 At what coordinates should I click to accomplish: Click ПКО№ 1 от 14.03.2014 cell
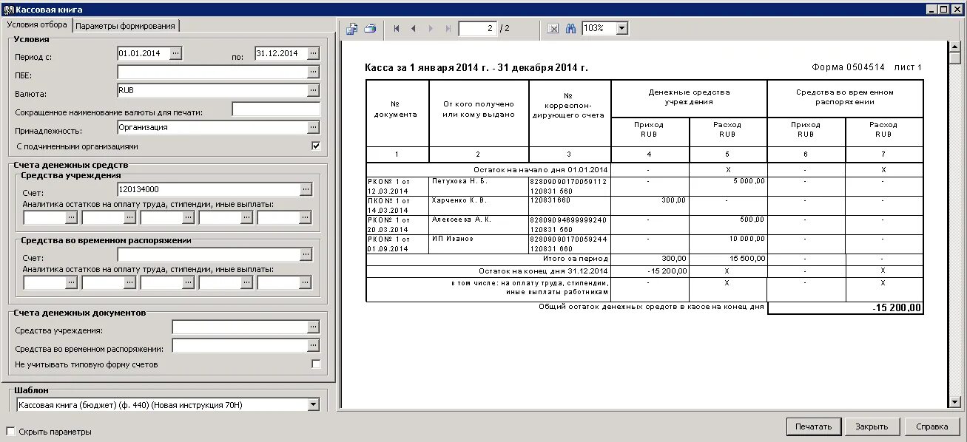397,205
